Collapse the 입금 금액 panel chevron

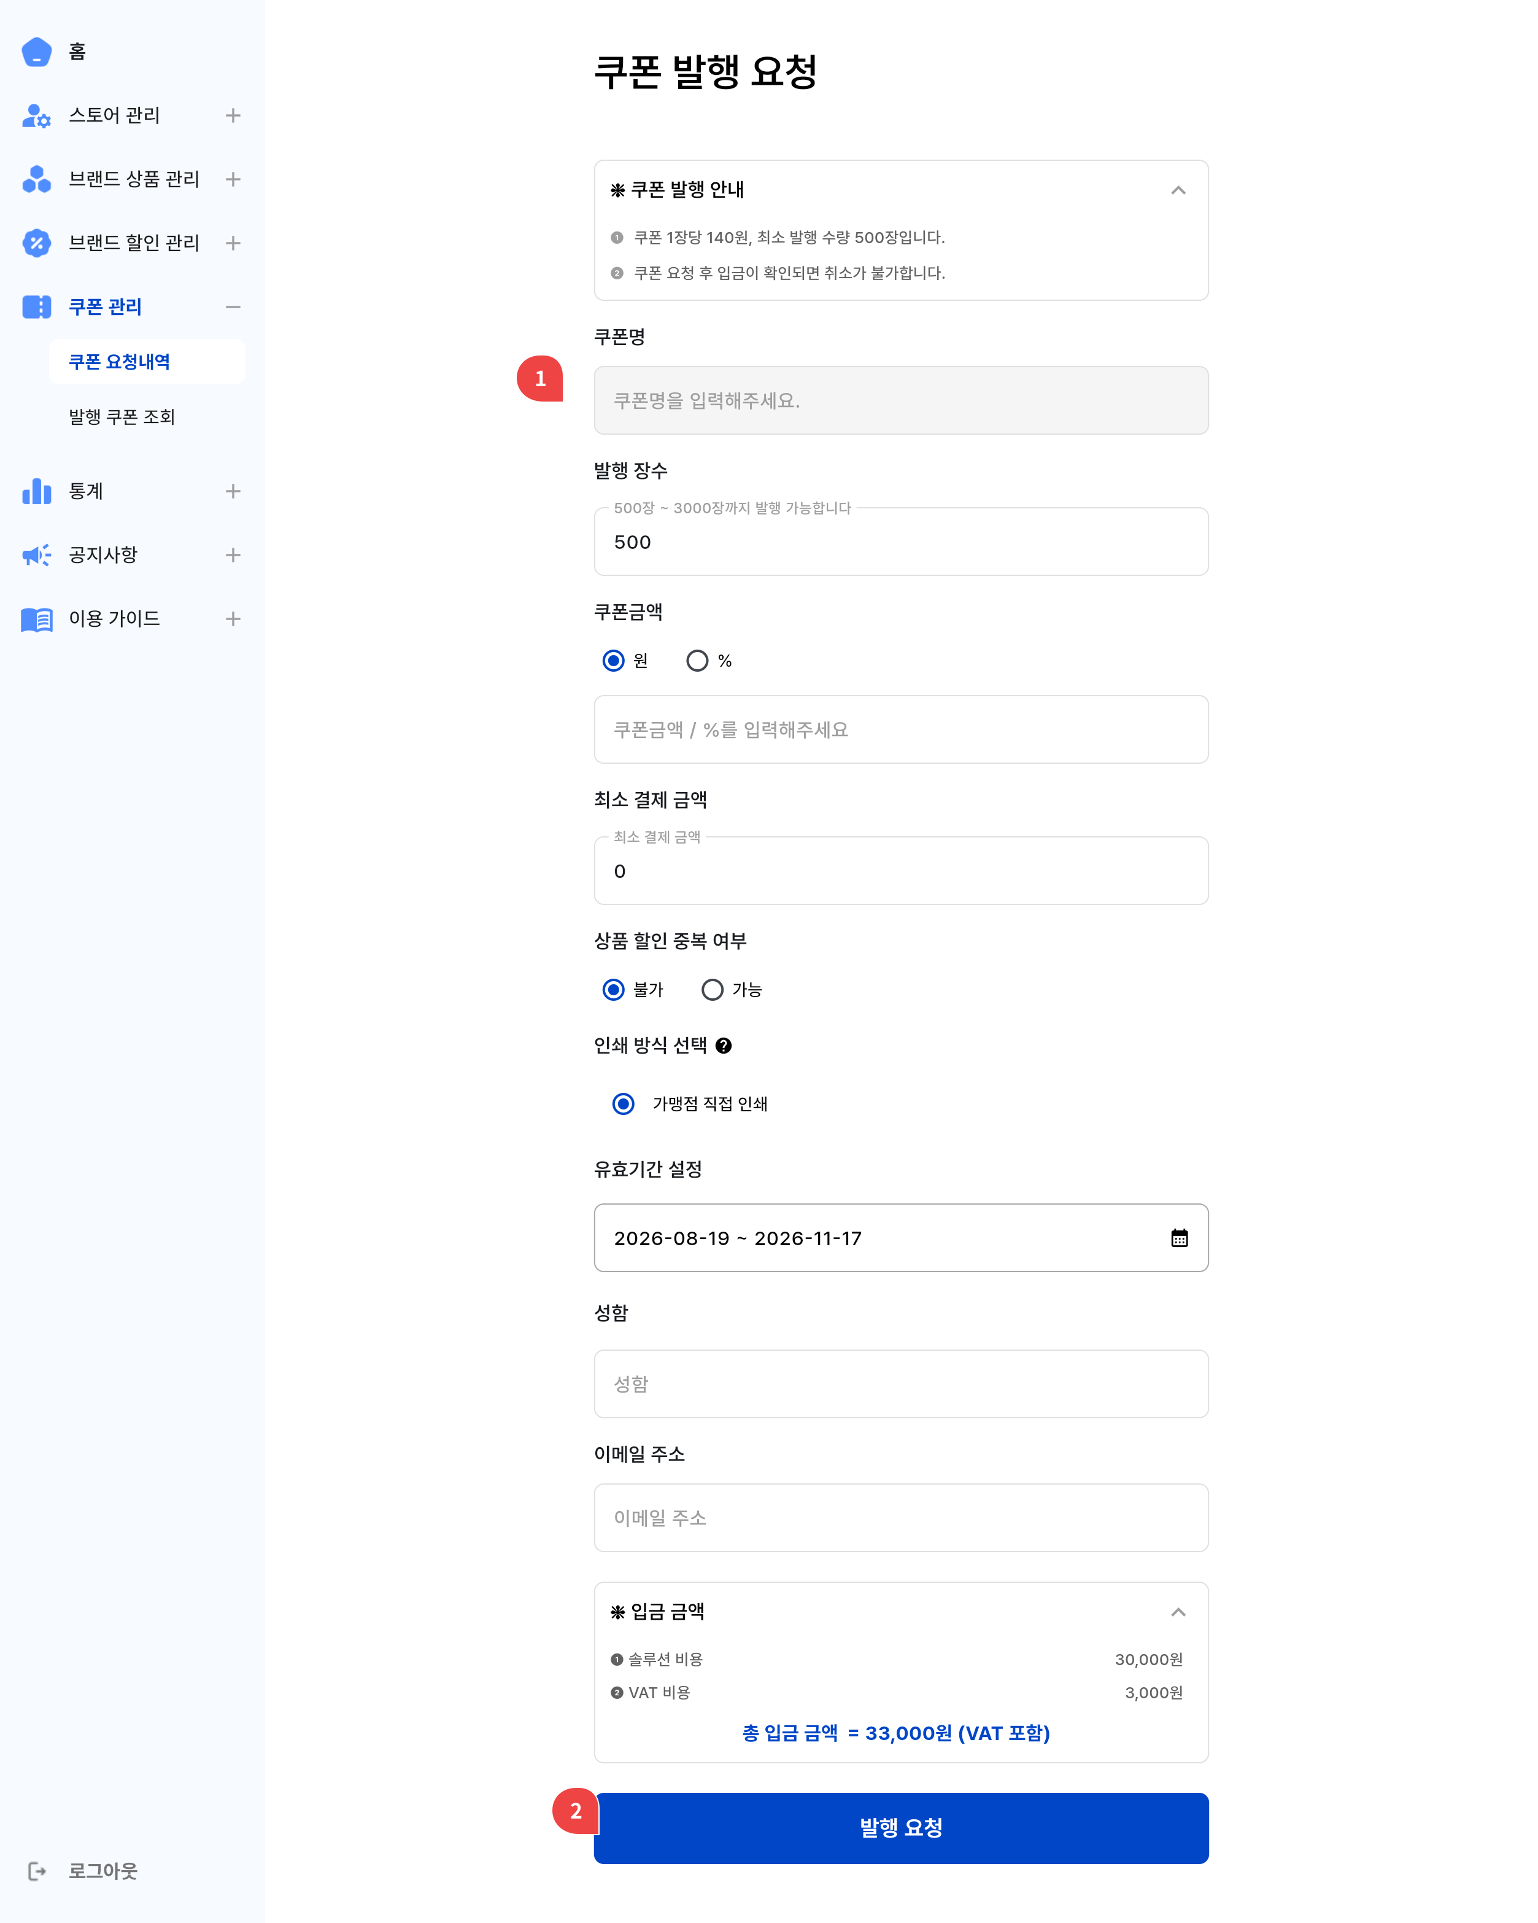[1178, 1612]
